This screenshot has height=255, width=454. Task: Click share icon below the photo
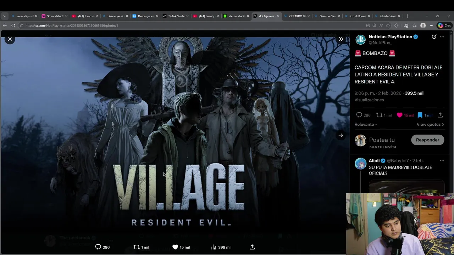[x=252, y=247]
